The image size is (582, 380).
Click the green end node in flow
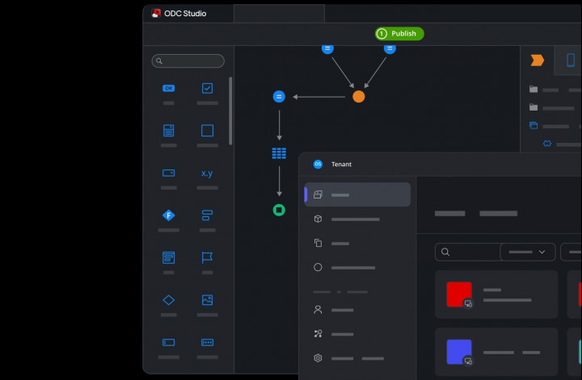click(x=279, y=210)
